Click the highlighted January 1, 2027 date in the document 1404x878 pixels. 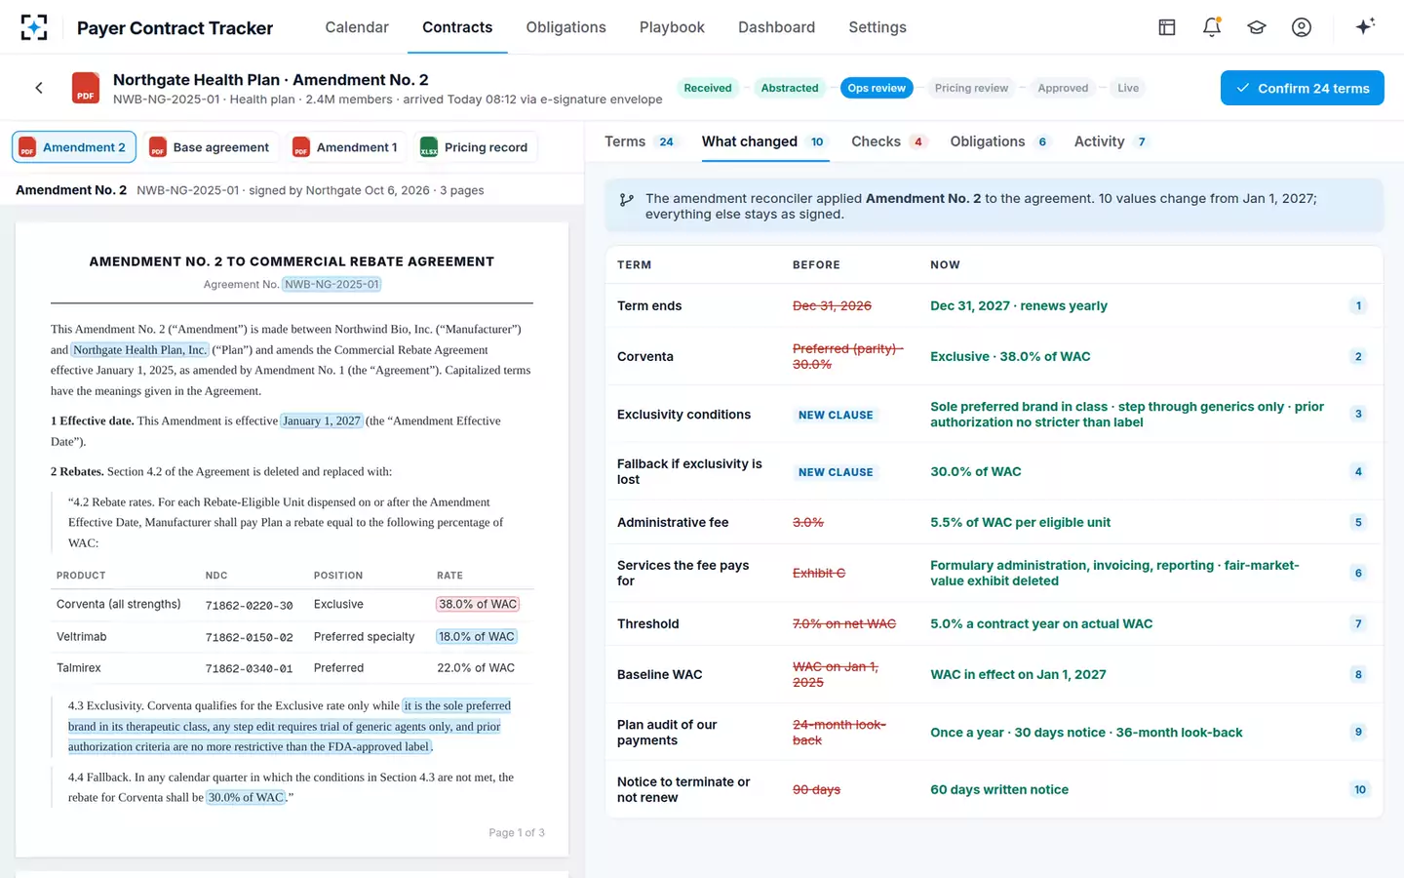tap(322, 420)
